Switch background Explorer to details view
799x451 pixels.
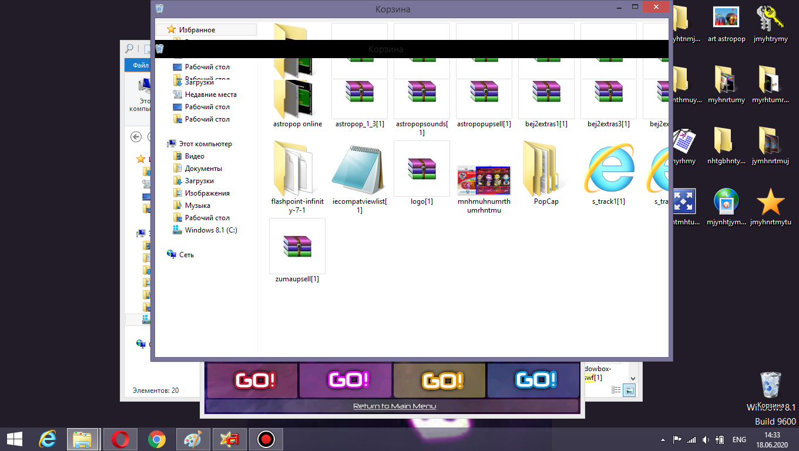616,390
